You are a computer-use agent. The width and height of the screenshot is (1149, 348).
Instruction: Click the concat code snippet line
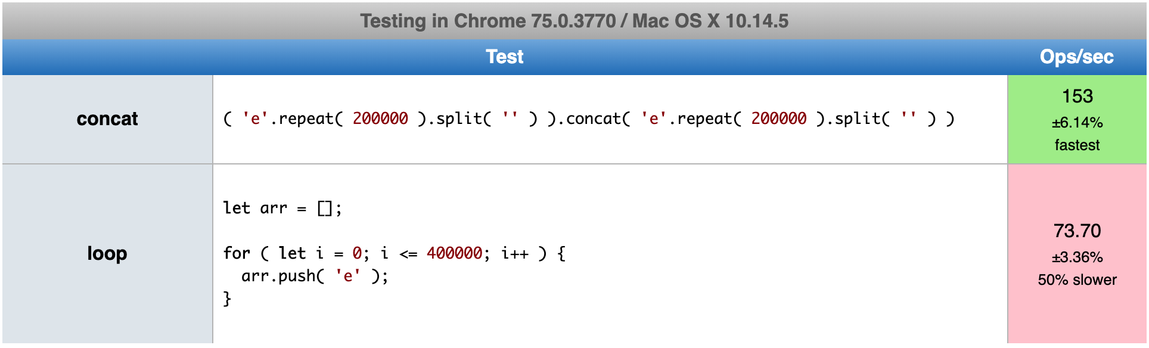(589, 119)
